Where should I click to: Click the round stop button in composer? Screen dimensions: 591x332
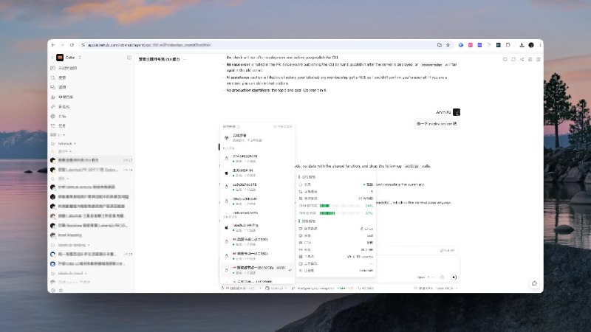[x=454, y=277]
